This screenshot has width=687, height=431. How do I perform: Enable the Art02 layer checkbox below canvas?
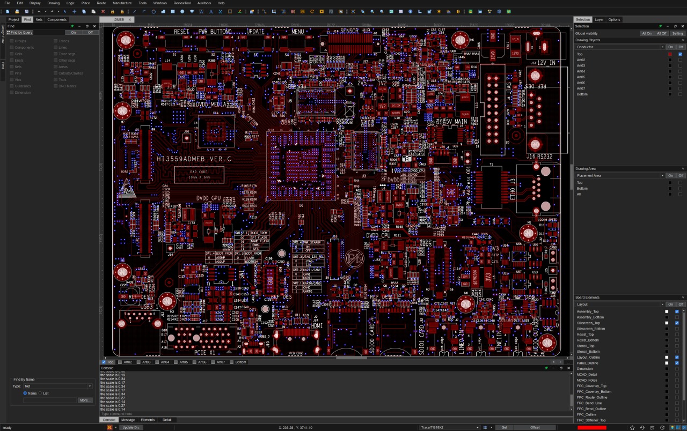[x=120, y=362]
